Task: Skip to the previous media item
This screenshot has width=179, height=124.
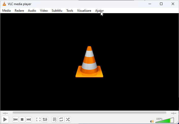Action: 15,119
